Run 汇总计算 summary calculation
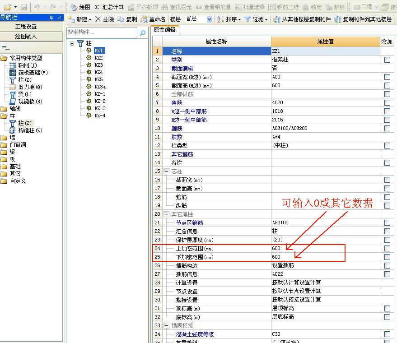Screen dimensions: 397x343 tap(109, 7)
